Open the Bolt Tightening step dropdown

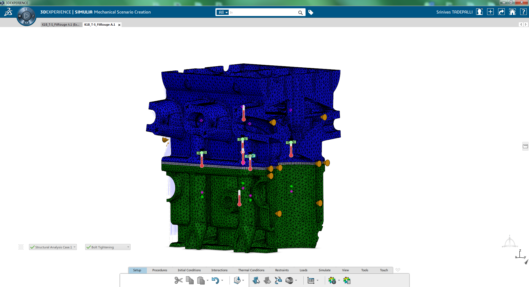coord(128,247)
